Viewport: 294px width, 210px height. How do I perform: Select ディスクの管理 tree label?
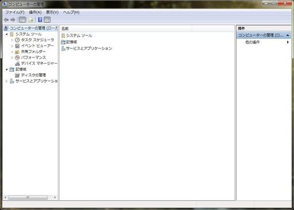(33, 75)
